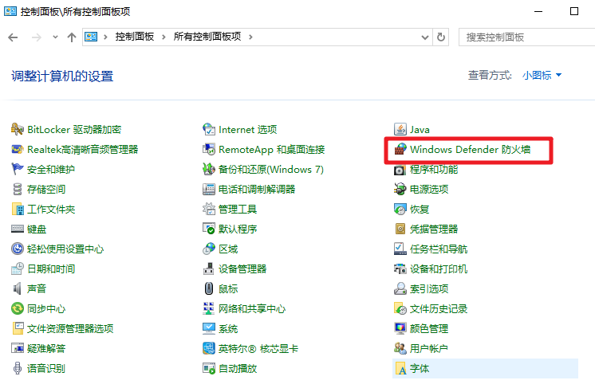Screen dimensions: 595x392
Task: Click the Internet 选项 icon
Action: (209, 130)
